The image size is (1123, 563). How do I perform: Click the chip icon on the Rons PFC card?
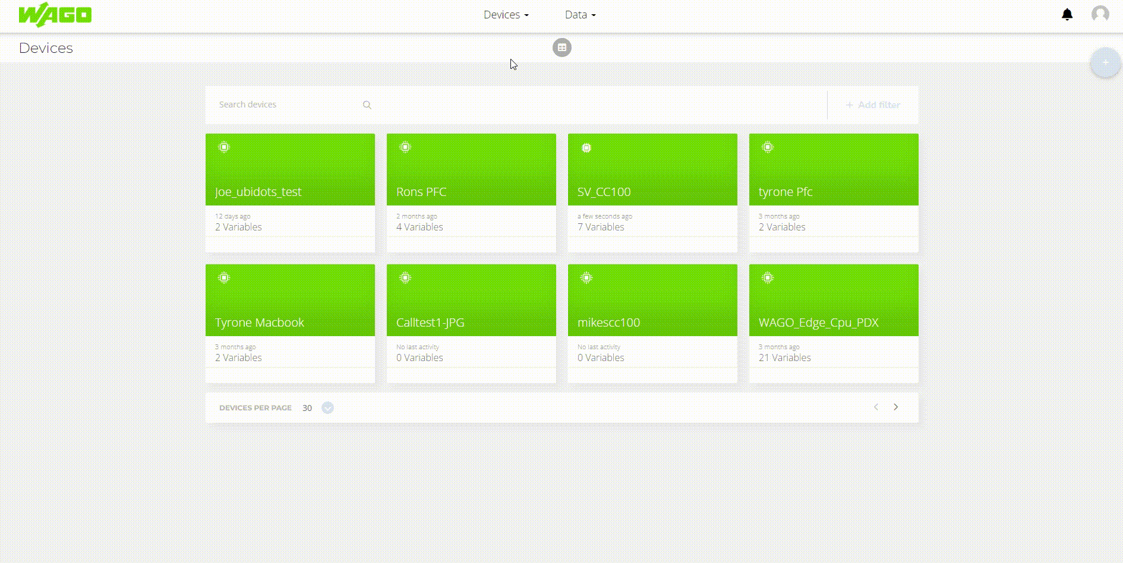click(x=405, y=147)
